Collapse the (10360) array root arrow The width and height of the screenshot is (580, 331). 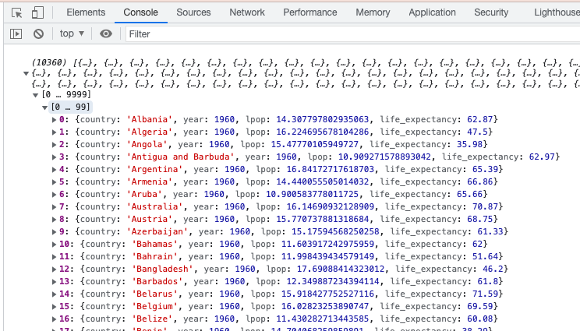tap(27, 73)
